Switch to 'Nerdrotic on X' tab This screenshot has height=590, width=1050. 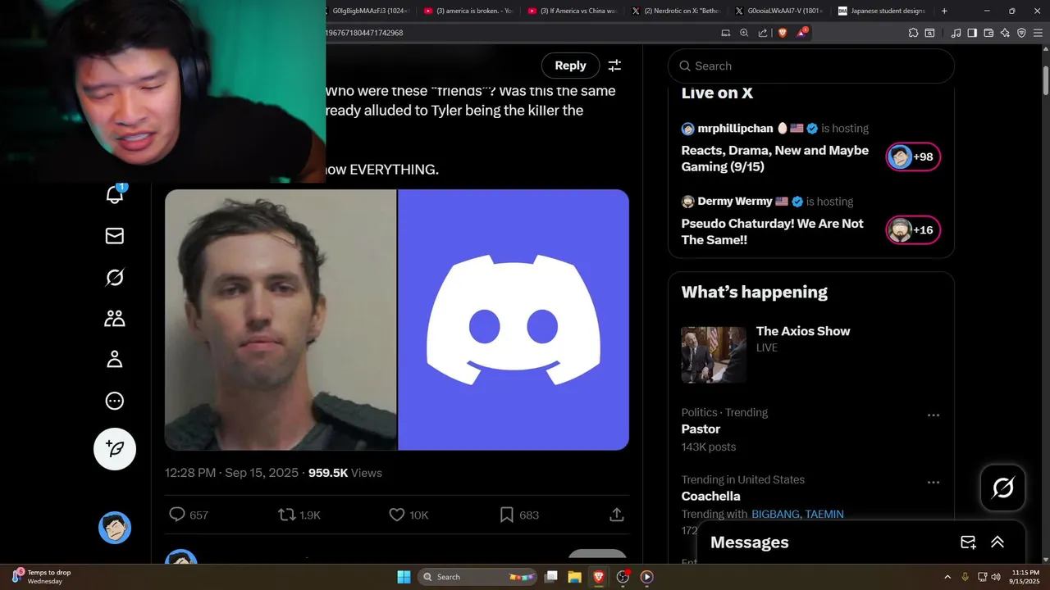676,11
